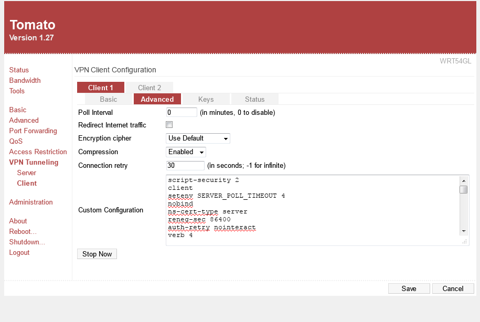
Task: Toggle Redirect Internet traffic checkbox
Action: 169,125
